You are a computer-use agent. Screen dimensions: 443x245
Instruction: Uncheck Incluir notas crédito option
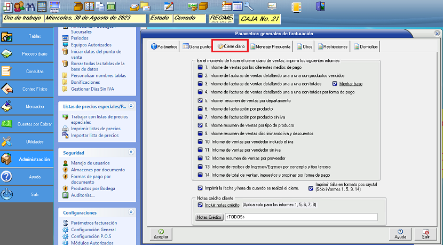200,205
